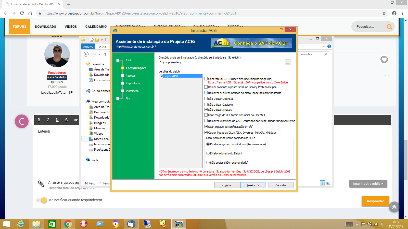408x229 pixels.
Task: Click Responder button on forum
Action: tap(375, 201)
